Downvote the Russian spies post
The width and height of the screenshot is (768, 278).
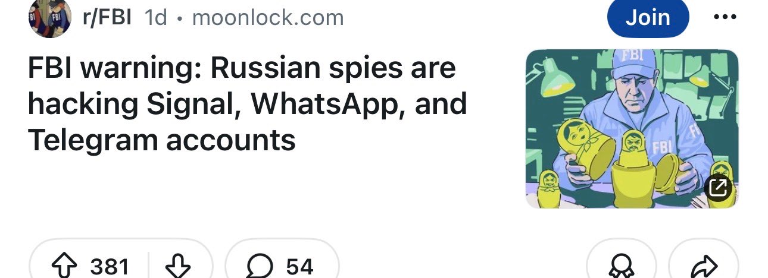pyautogui.click(x=177, y=267)
